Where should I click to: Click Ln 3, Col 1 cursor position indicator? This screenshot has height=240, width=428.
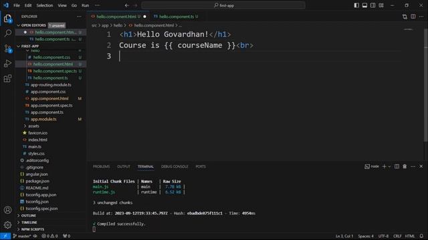344,236
